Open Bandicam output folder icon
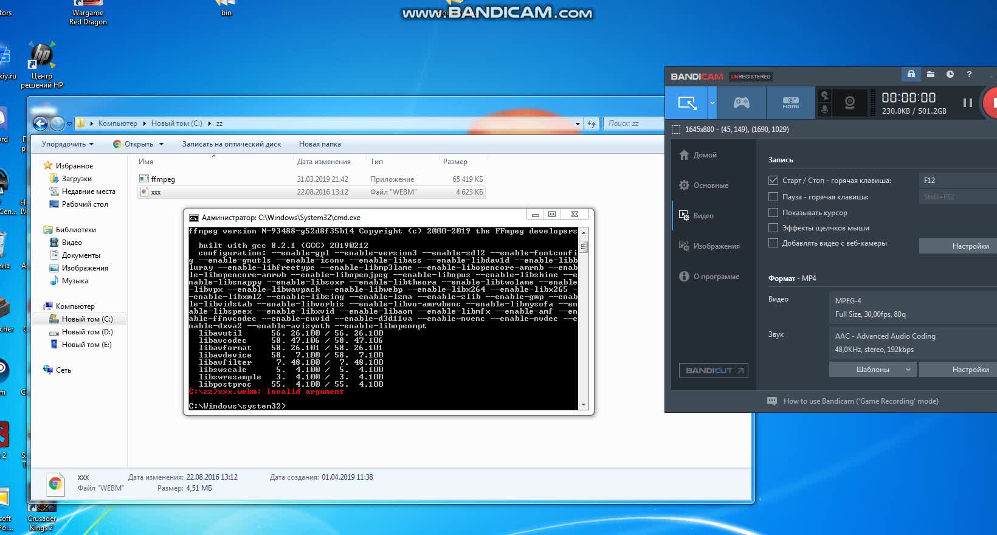Viewport: 997px width, 535px height. pos(931,74)
